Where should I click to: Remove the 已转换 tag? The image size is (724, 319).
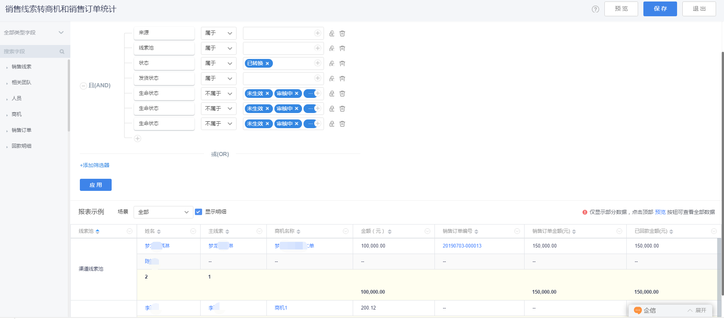[x=267, y=63]
